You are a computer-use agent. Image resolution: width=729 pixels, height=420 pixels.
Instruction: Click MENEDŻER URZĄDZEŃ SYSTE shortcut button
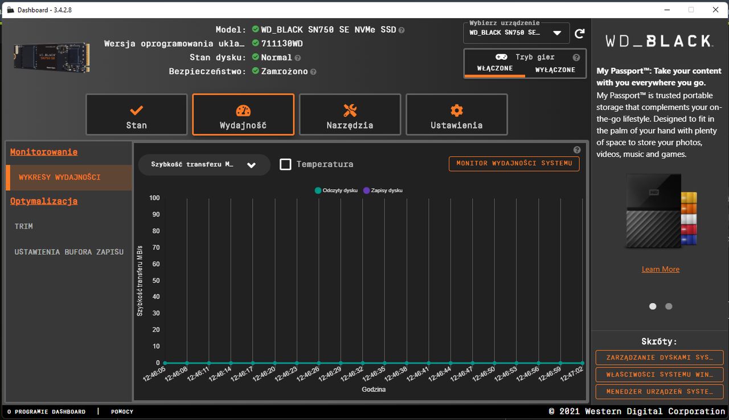click(660, 392)
